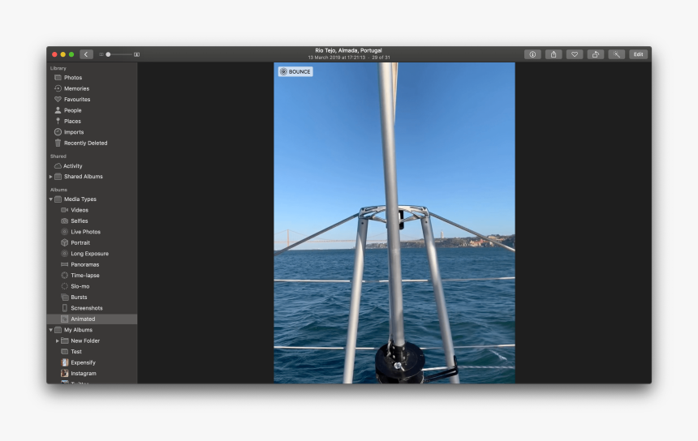Select Imports in sidebar
Viewport: 698px width, 441px height.
click(92, 132)
